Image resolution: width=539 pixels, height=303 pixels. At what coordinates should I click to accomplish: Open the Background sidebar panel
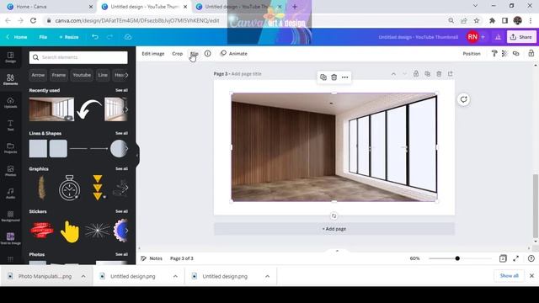pyautogui.click(x=10, y=215)
